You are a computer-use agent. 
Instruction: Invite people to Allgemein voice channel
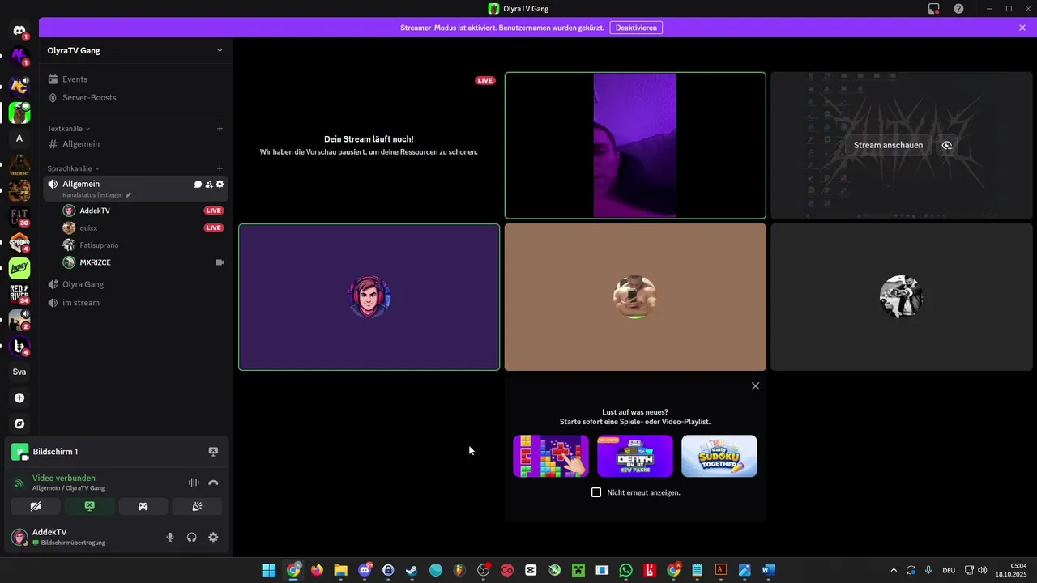click(209, 184)
